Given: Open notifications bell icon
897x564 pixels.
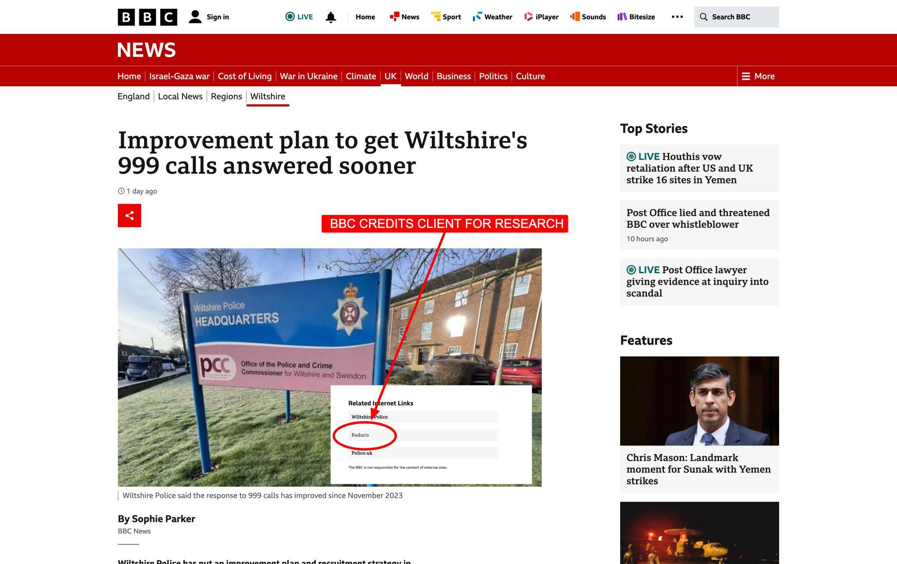Looking at the screenshot, I should pyautogui.click(x=331, y=17).
